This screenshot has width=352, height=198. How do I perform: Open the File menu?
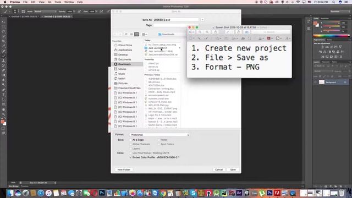pos(25,2)
